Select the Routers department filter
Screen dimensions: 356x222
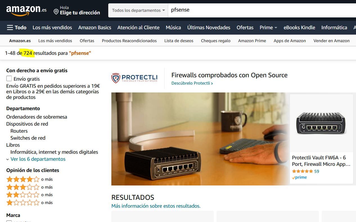pos(19,131)
